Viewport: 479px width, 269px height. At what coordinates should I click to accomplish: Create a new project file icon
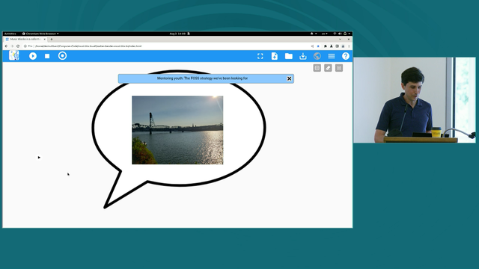[x=275, y=56]
